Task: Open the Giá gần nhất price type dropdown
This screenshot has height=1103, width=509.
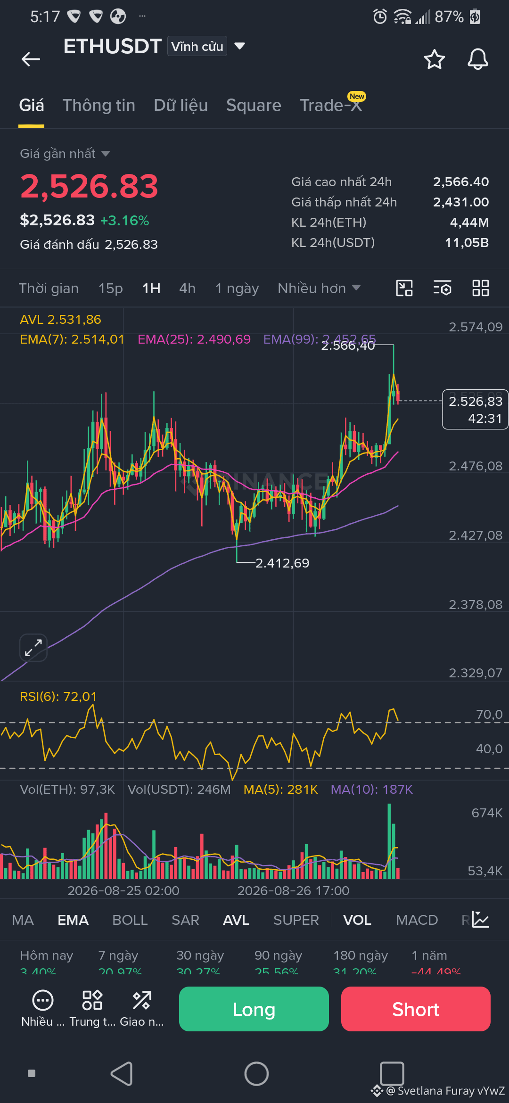Action: (x=65, y=154)
